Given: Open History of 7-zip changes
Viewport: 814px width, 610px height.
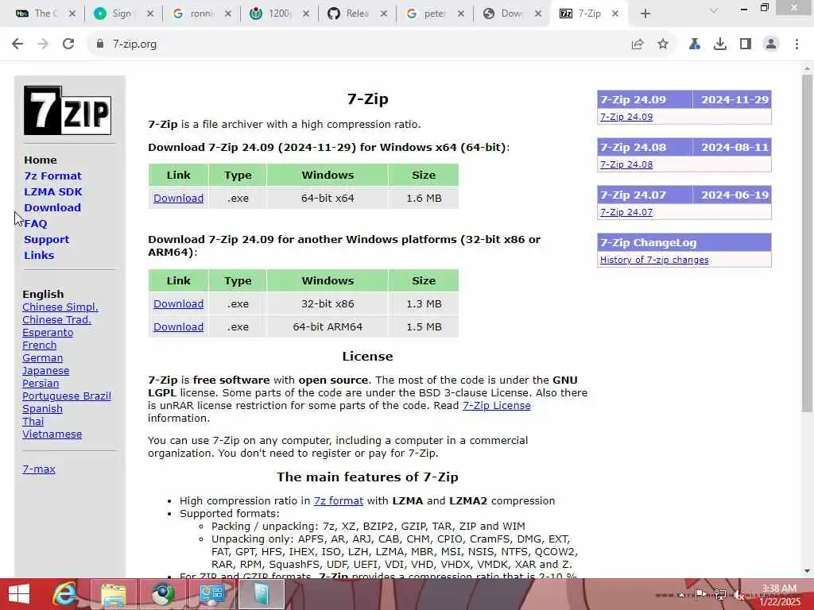Looking at the screenshot, I should coord(654,260).
